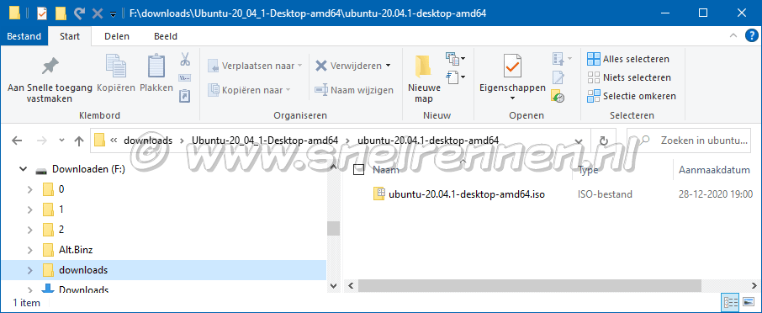Click Selectie omkeren
The width and height of the screenshot is (762, 313).
(x=632, y=96)
